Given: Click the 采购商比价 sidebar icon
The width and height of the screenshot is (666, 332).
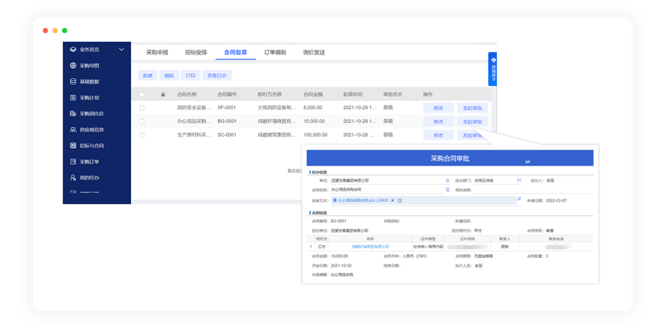Looking at the screenshot, I should [x=73, y=114].
